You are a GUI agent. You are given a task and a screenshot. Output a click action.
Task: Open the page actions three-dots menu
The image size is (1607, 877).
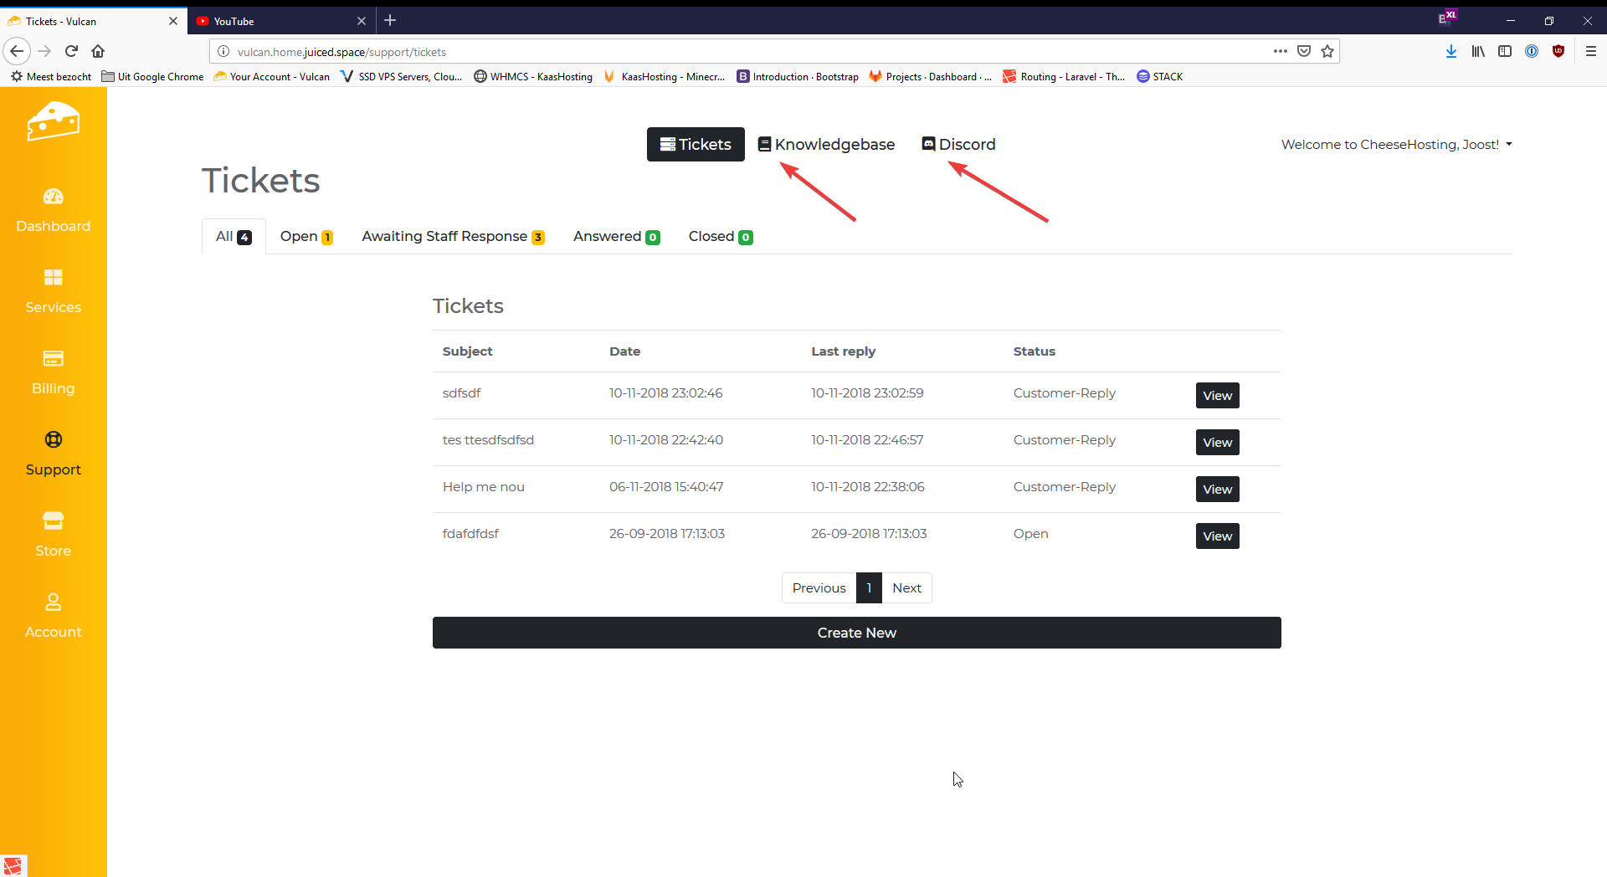pyautogui.click(x=1280, y=52)
